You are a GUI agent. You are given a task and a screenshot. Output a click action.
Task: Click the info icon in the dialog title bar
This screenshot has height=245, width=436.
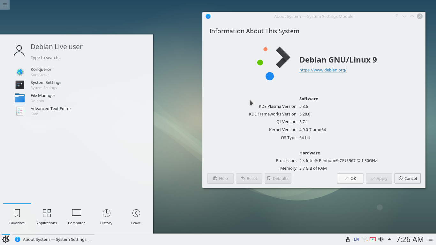(x=208, y=16)
